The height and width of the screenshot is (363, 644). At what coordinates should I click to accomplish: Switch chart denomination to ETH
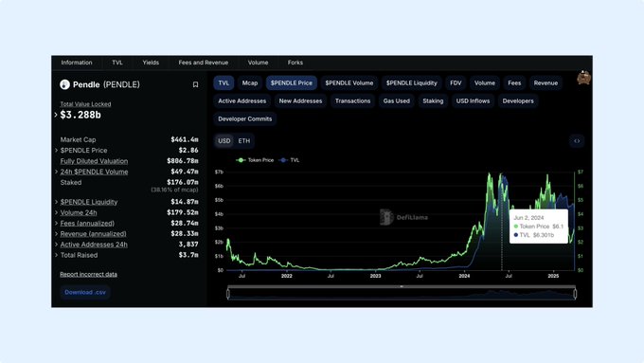[x=244, y=141]
